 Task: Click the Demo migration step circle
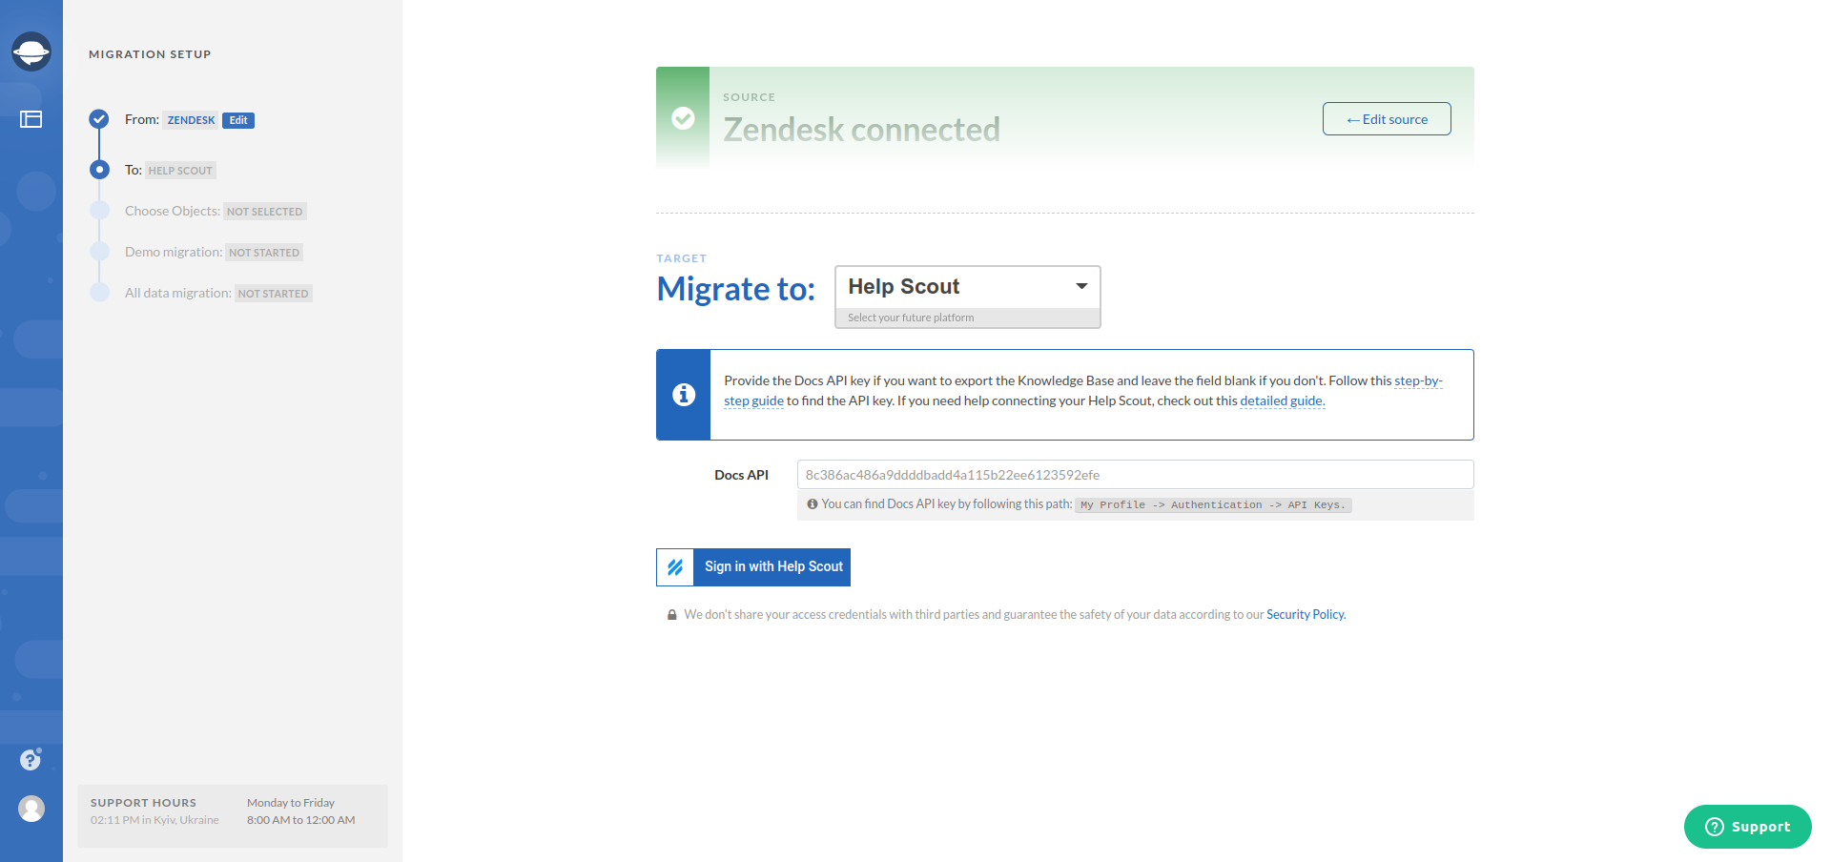pyautogui.click(x=99, y=252)
